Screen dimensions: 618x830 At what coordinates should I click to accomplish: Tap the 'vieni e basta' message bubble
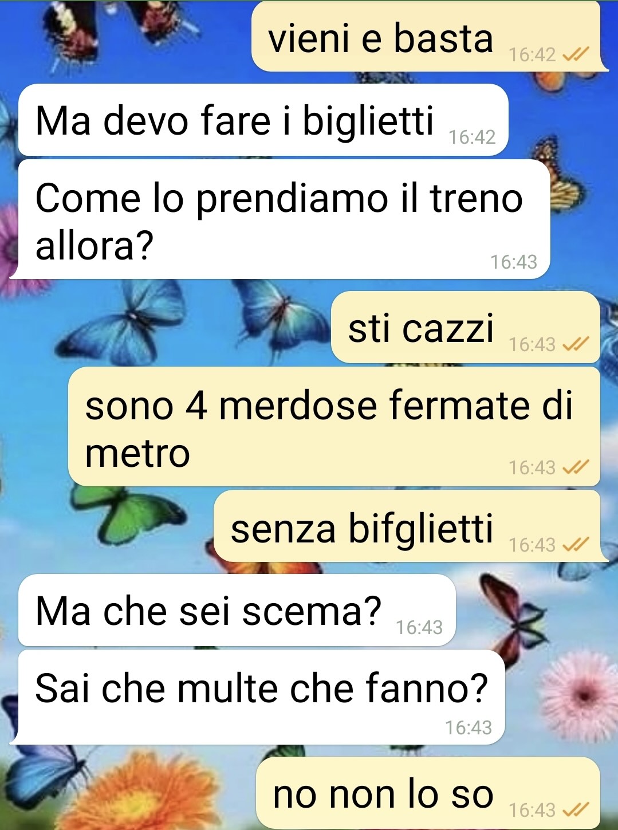coord(430,37)
